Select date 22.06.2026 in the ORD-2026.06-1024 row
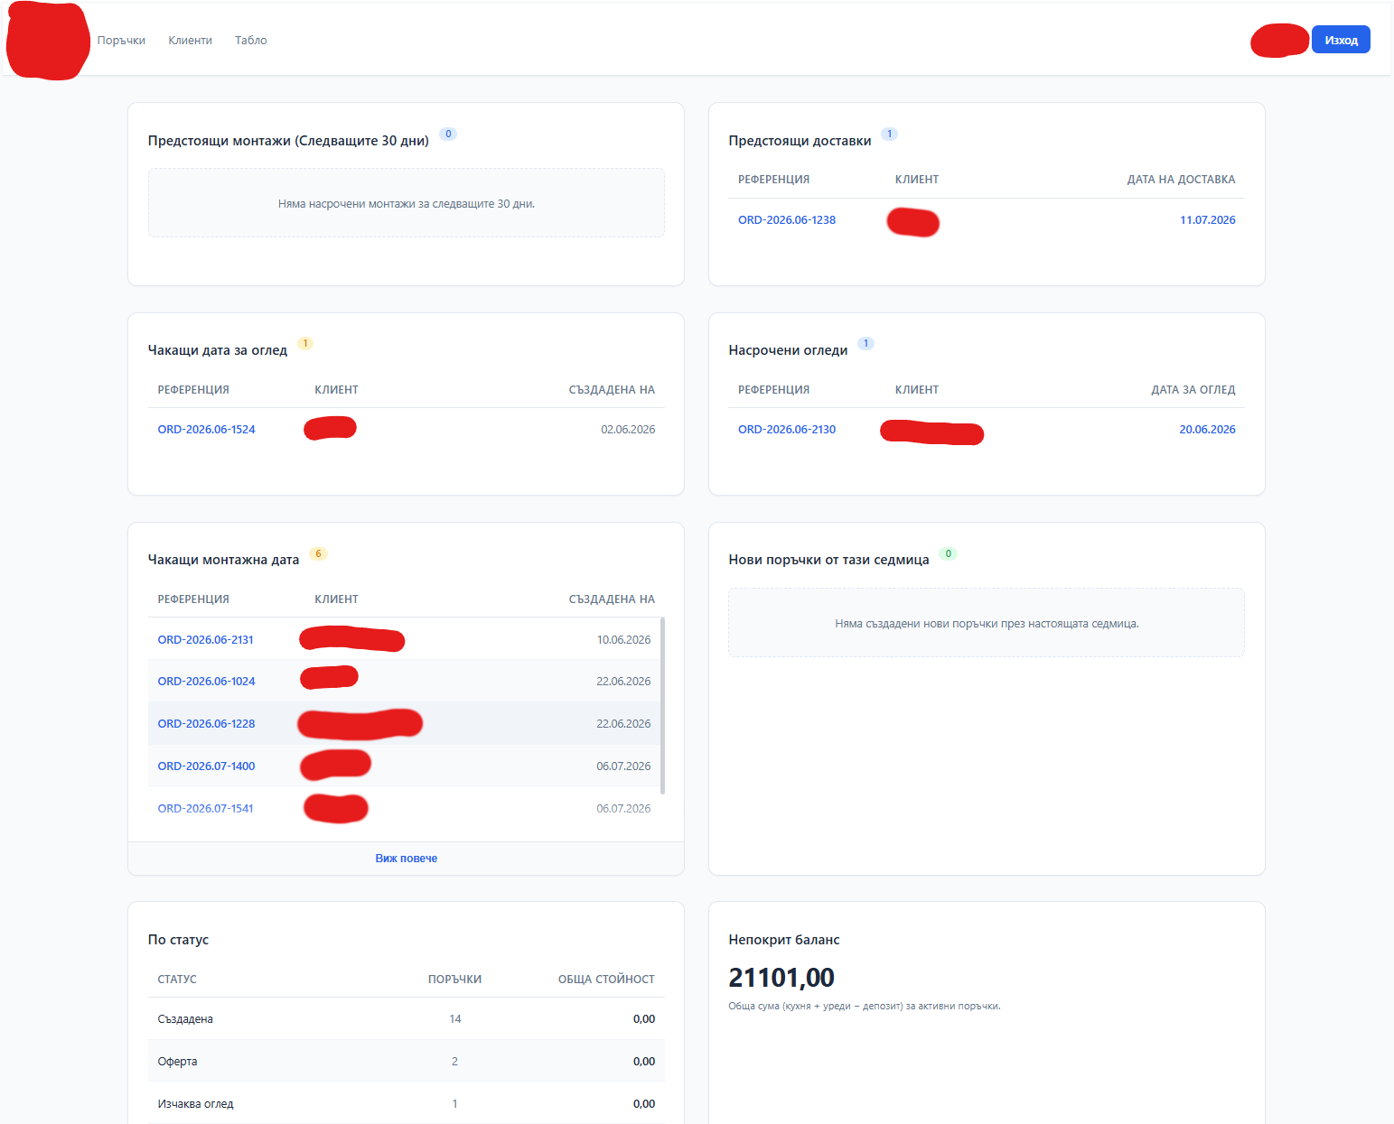Viewport: 1394px width, 1124px height. (623, 682)
